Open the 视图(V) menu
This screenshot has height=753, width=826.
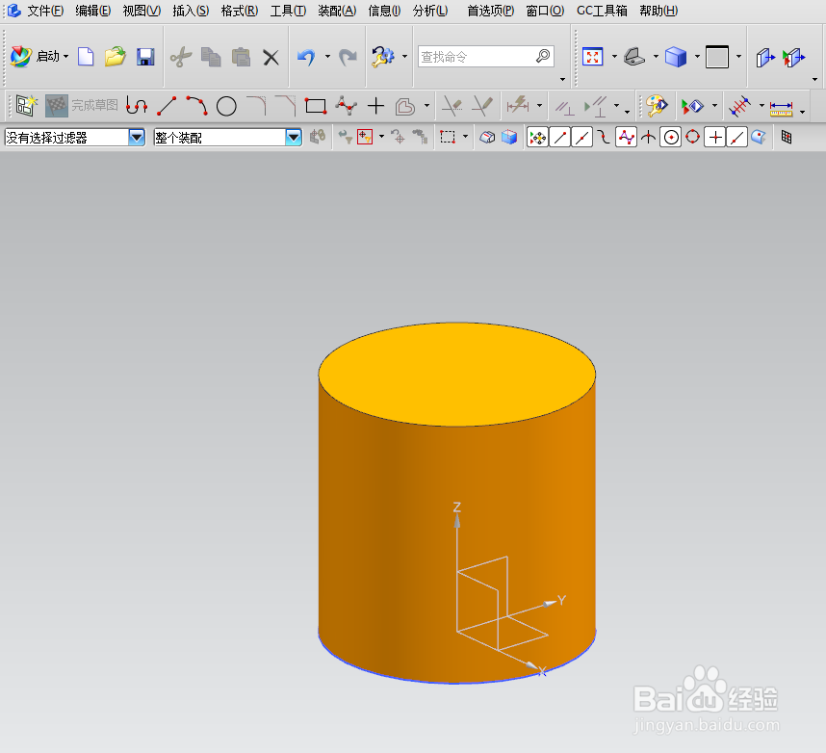142,11
